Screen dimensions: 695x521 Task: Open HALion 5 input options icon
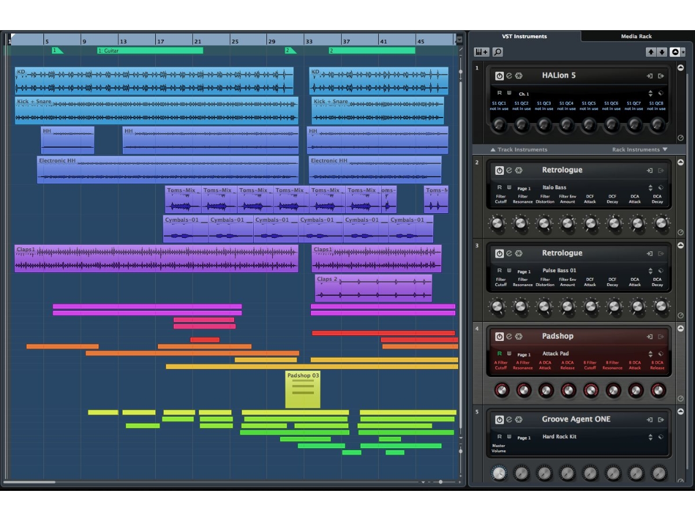coord(650,76)
